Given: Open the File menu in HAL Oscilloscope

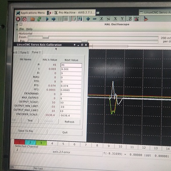Looking at the screenshot, I should pyautogui.click(x=21, y=29).
